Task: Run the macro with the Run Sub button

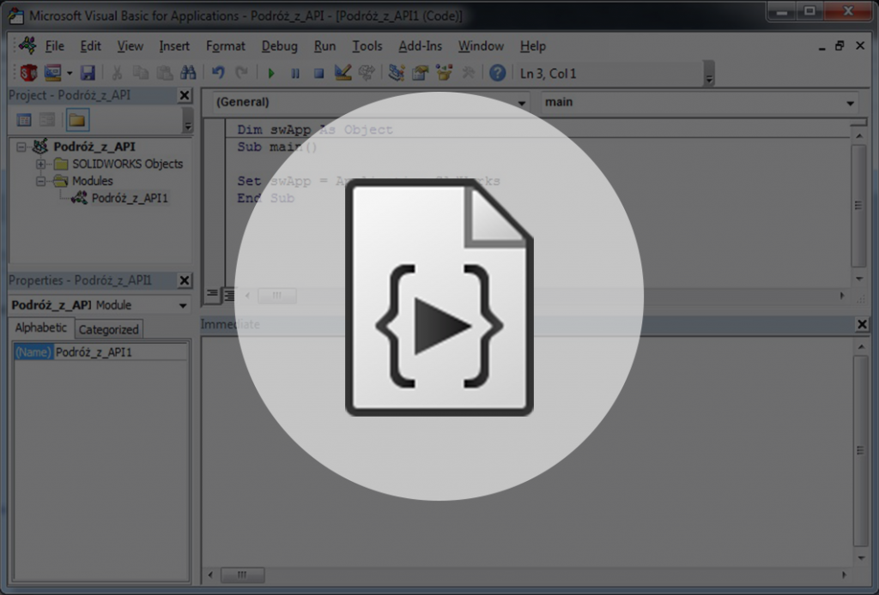Action: [x=271, y=73]
